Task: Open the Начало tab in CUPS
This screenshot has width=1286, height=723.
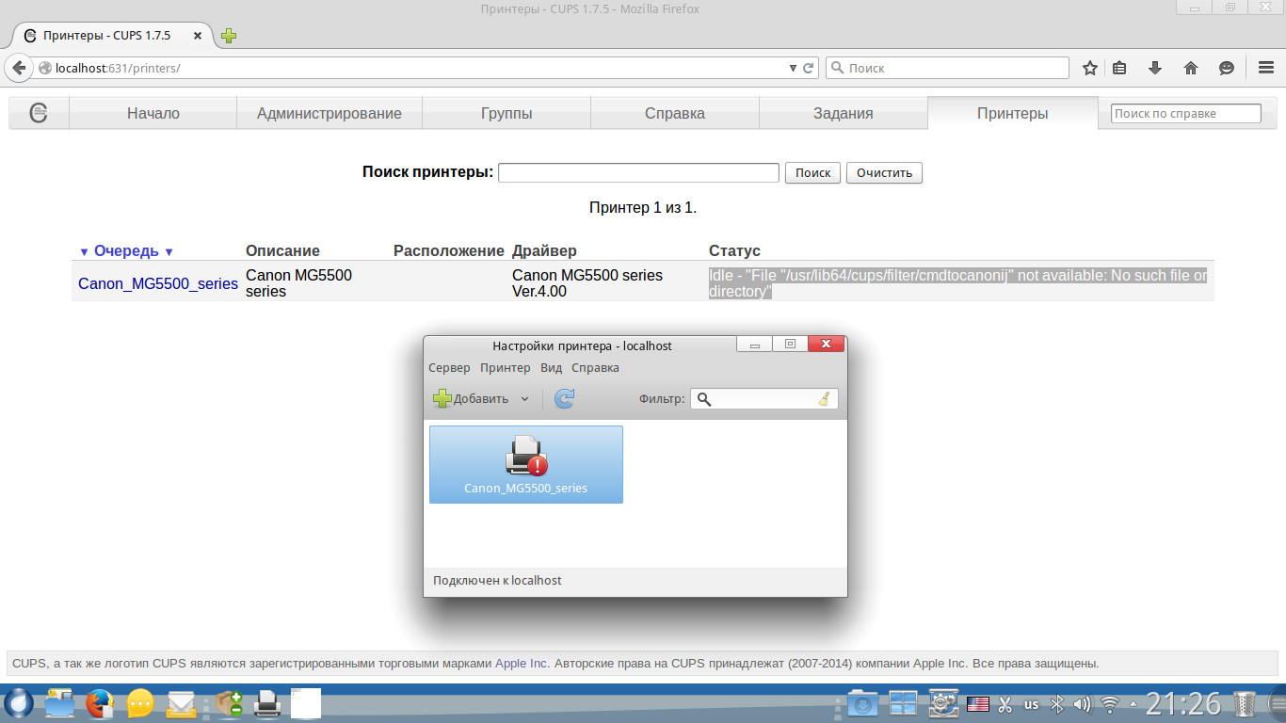Action: [x=153, y=113]
